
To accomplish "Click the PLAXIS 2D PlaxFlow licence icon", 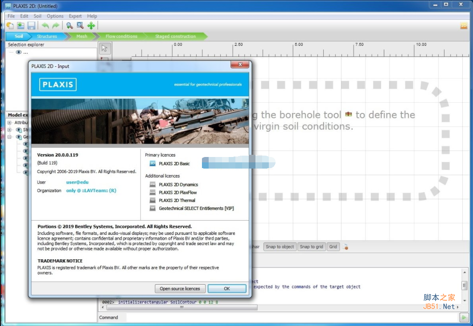I will (152, 192).
